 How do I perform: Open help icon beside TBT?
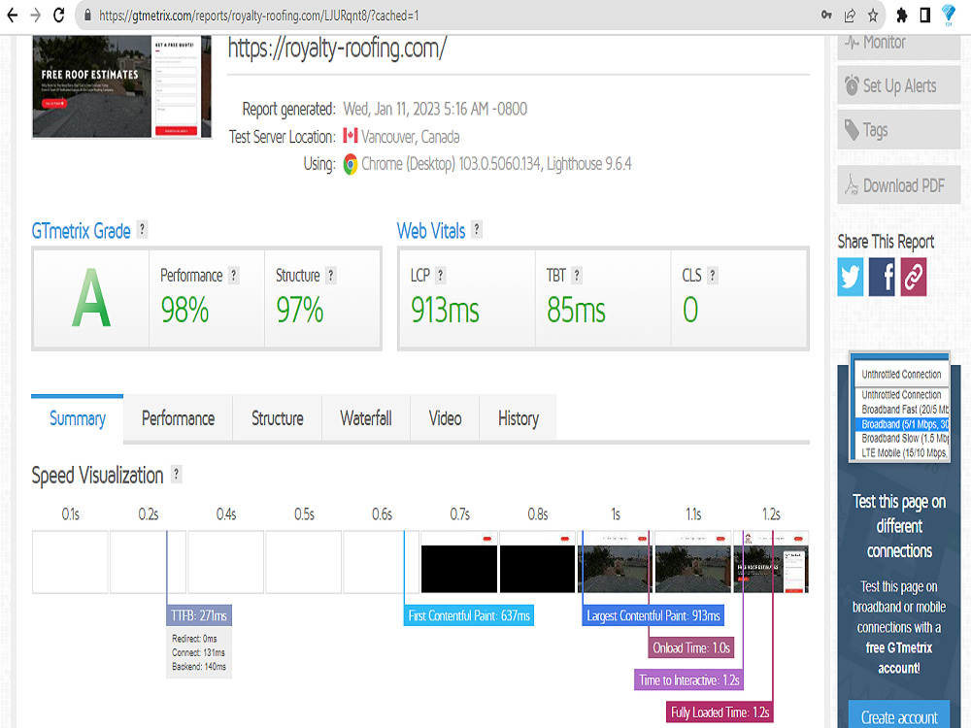point(577,276)
